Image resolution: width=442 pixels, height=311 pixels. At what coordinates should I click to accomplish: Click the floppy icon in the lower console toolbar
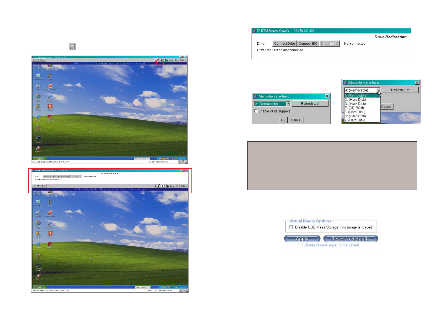tap(157, 186)
